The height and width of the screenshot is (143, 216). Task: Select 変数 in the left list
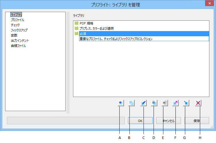pos(14,35)
